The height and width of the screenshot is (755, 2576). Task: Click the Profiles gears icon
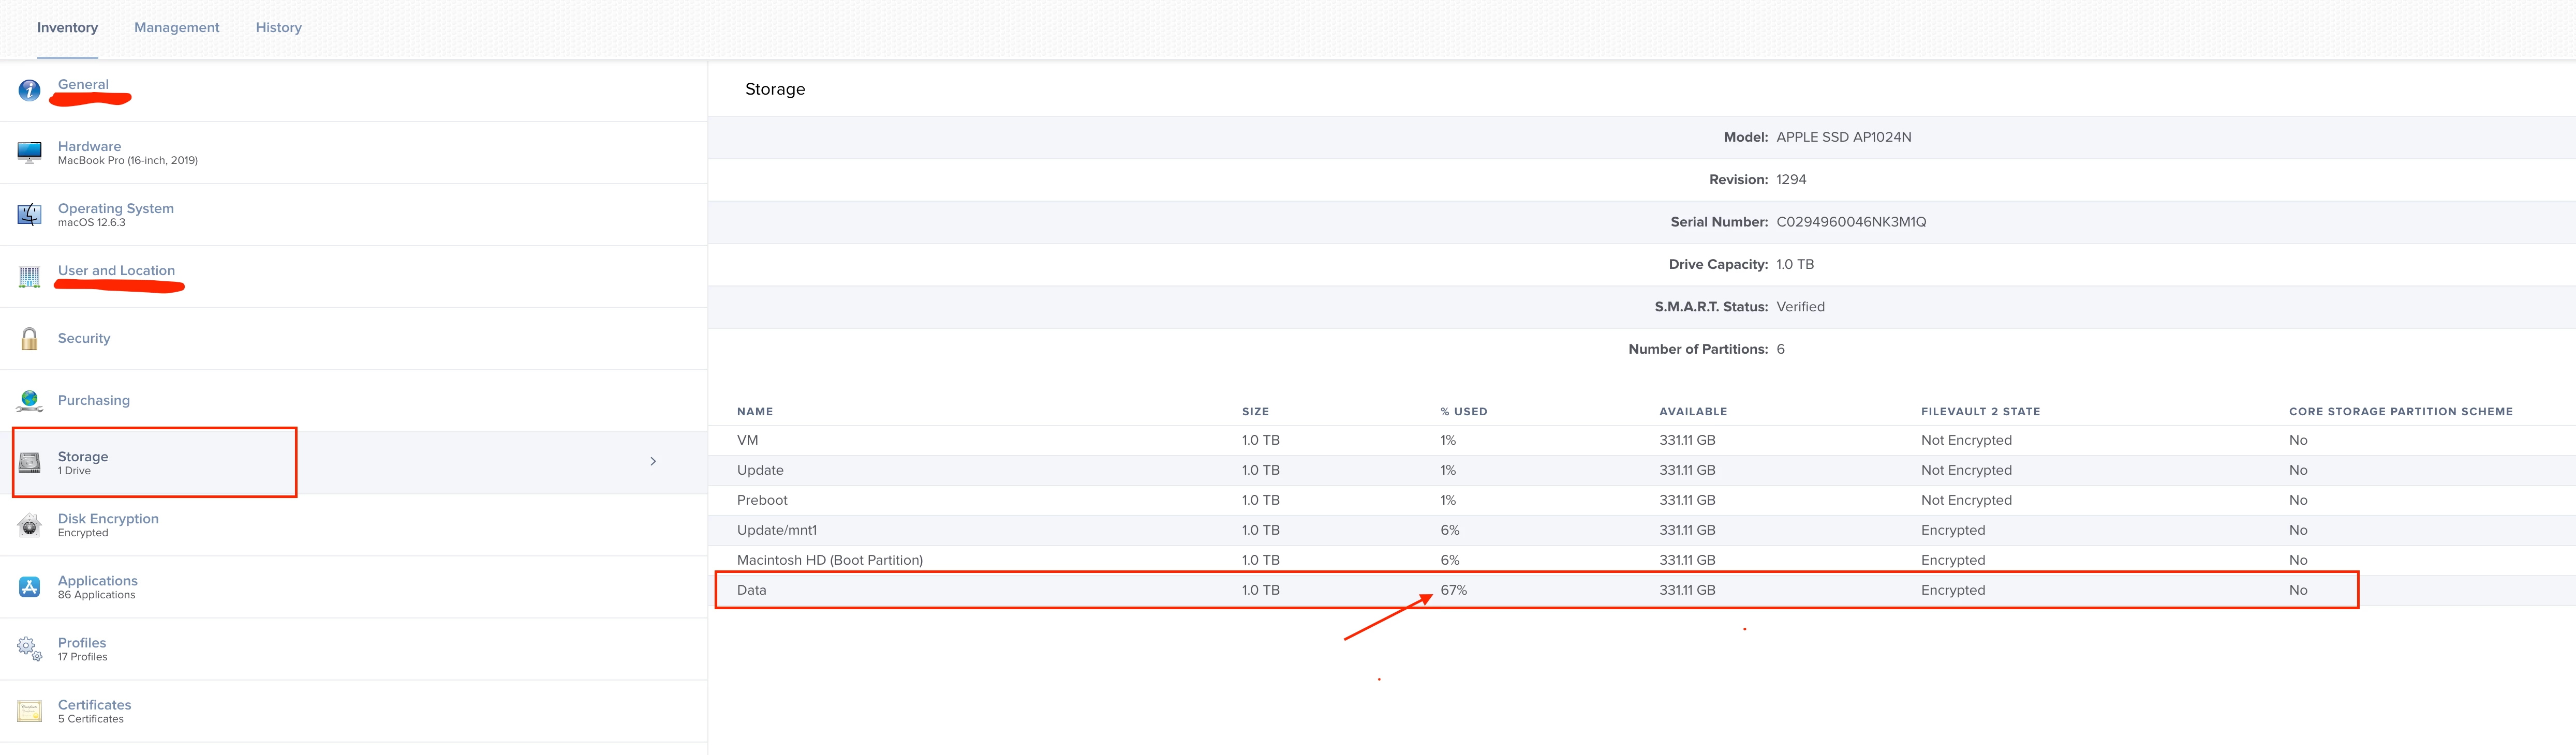coord(29,649)
